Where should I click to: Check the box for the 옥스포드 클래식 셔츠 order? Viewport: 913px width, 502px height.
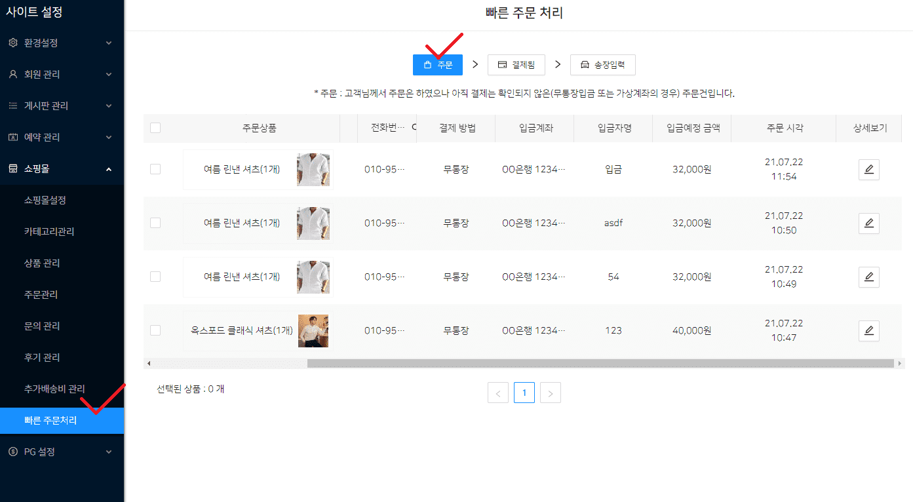pos(155,330)
